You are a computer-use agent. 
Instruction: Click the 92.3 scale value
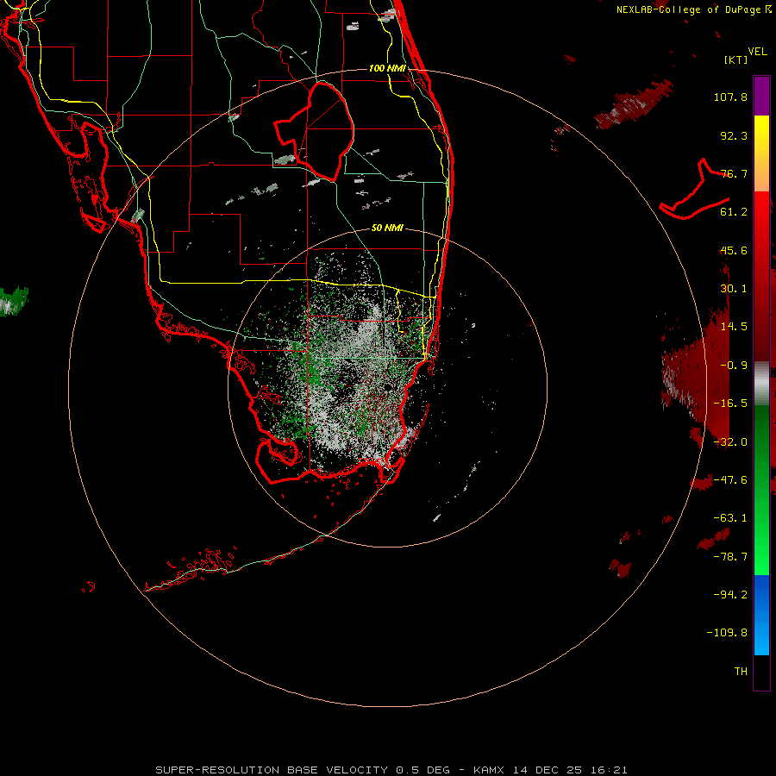[x=734, y=135]
